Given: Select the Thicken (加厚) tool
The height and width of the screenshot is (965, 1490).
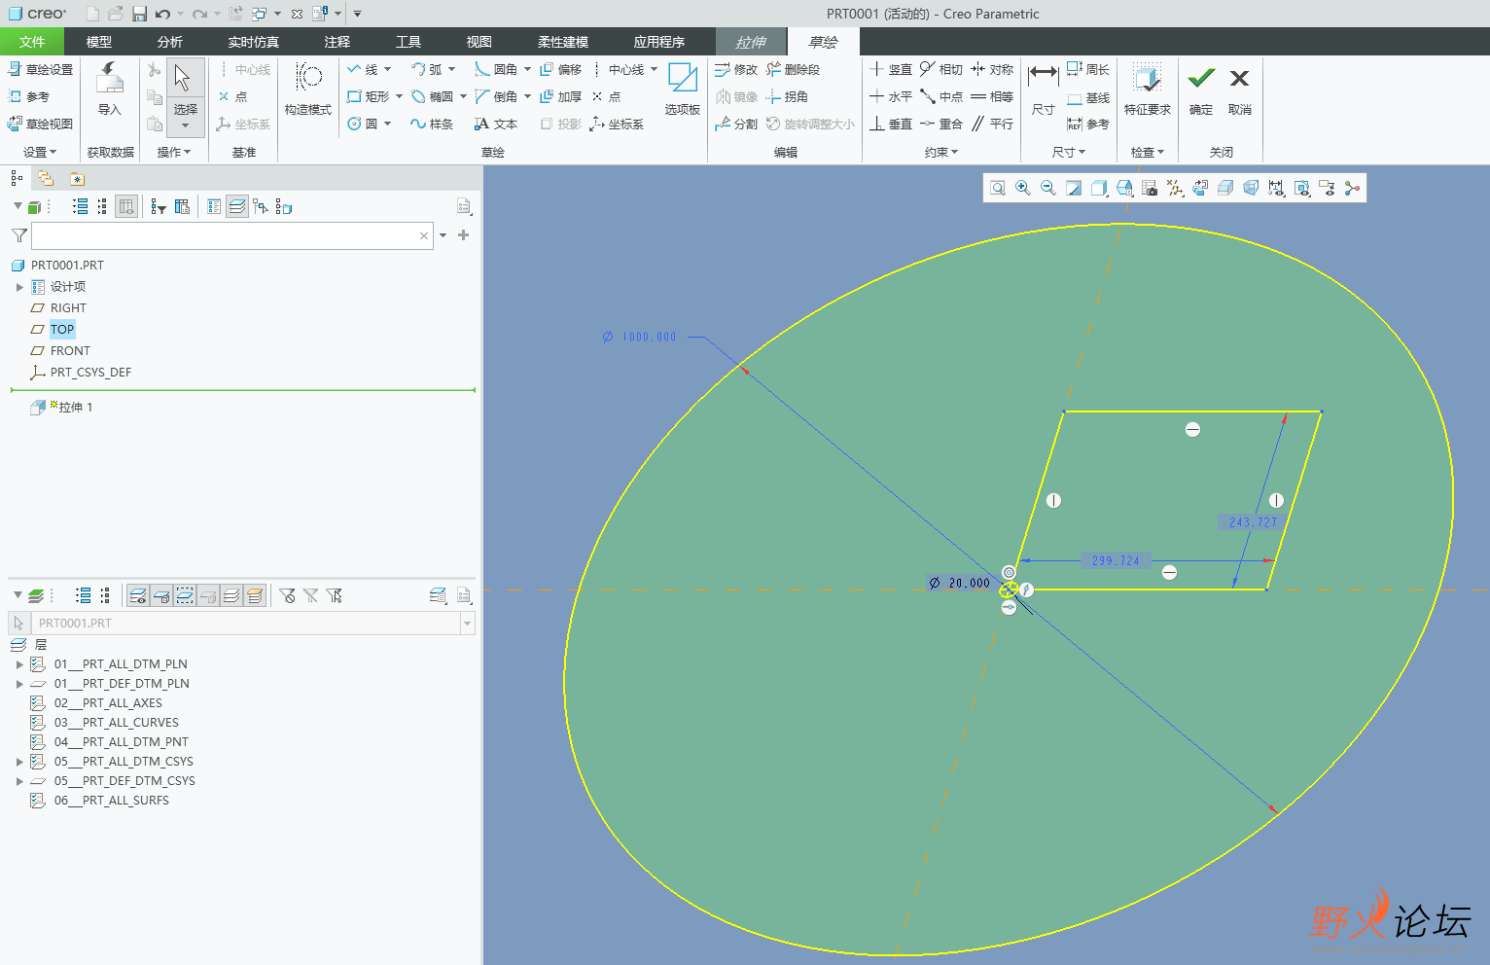Looking at the screenshot, I should (x=560, y=96).
